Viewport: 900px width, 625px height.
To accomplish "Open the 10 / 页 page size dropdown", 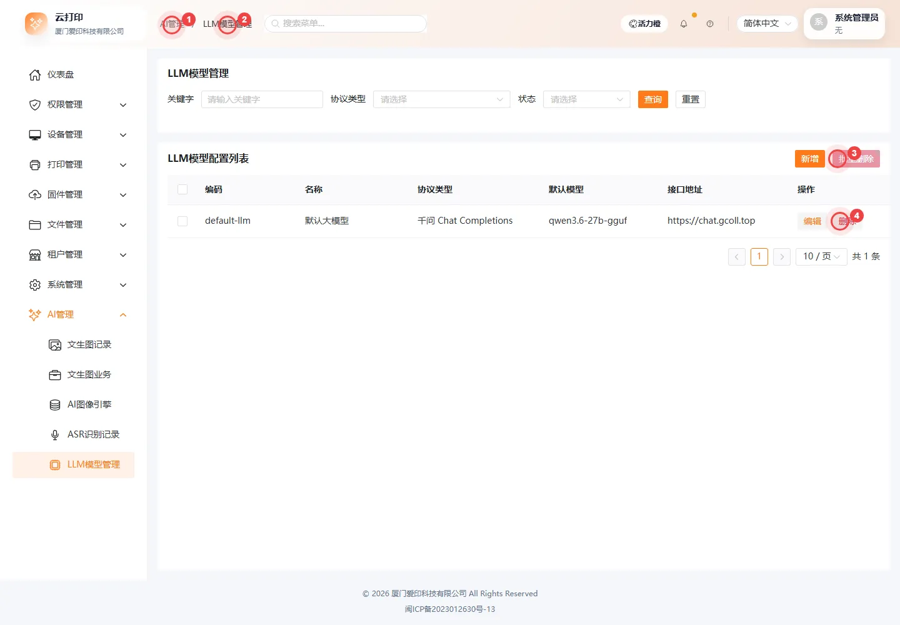I will click(821, 257).
